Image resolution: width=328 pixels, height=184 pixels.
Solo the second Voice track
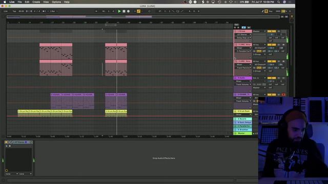pos(279,61)
